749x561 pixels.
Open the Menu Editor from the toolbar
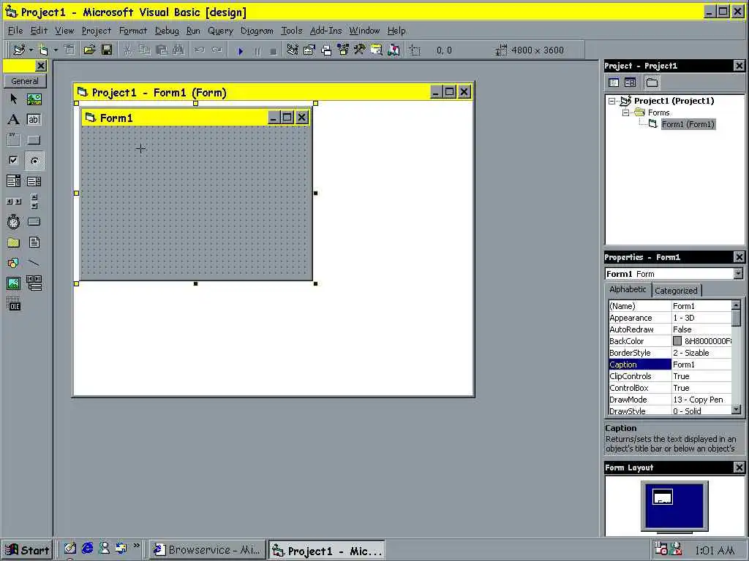coord(69,50)
